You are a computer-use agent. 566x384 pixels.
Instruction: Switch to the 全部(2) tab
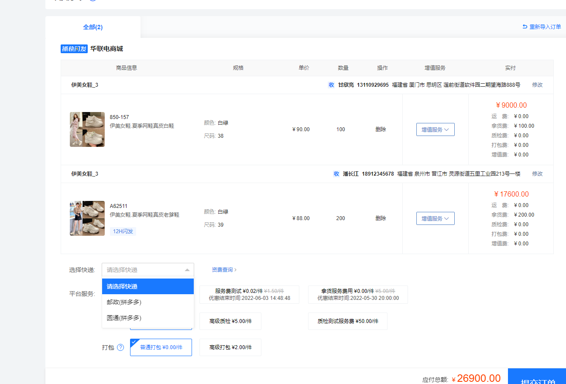pos(93,27)
